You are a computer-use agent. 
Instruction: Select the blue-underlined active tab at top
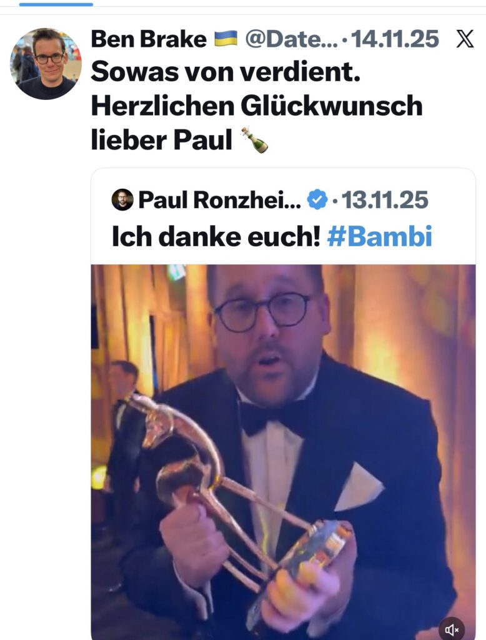pyautogui.click(x=56, y=4)
